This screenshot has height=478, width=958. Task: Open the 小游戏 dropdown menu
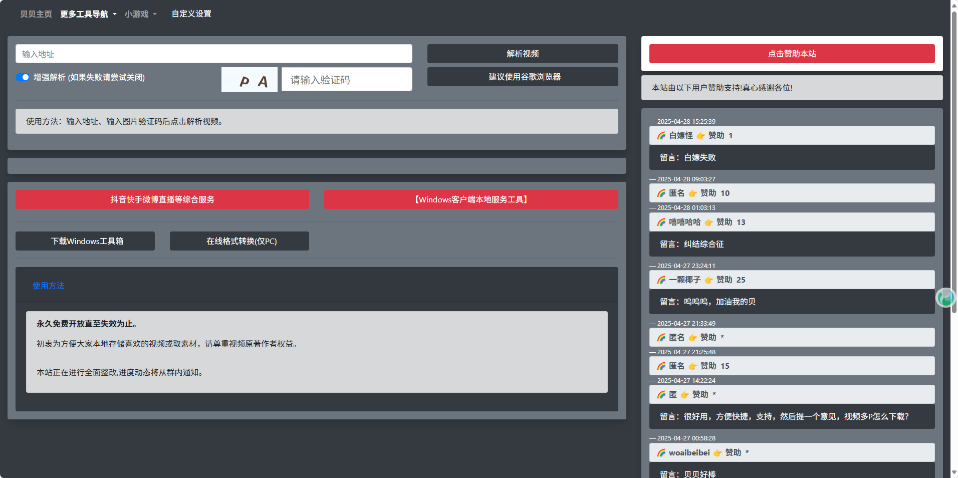[140, 14]
